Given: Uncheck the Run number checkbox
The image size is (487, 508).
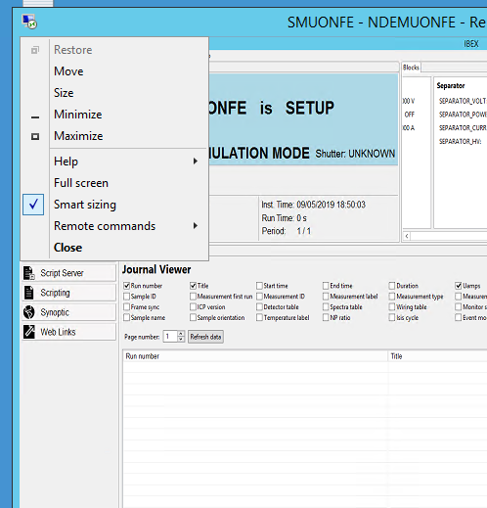Looking at the screenshot, I should pos(127,286).
